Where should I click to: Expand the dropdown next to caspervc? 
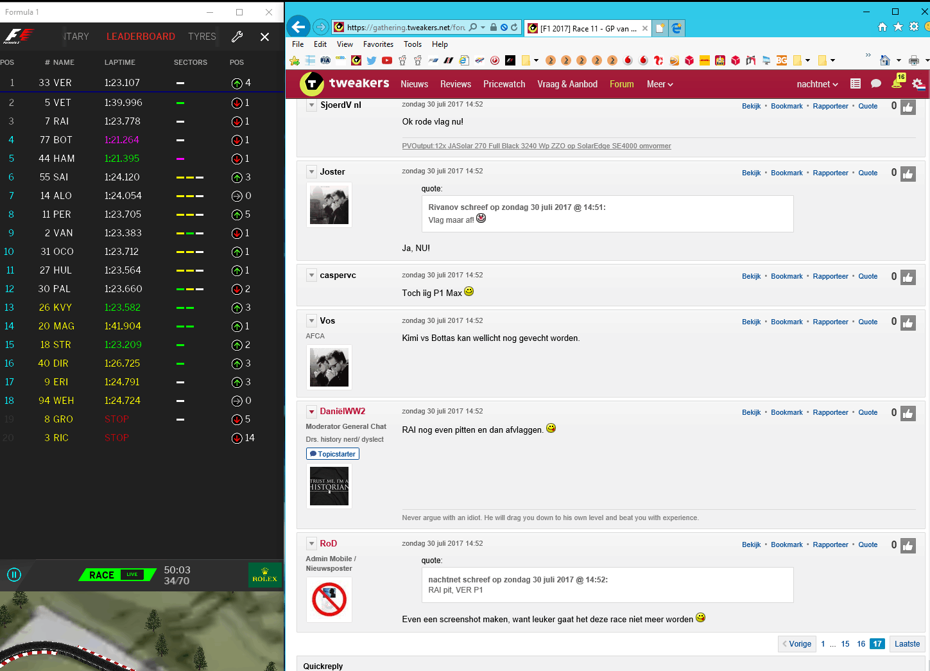pos(311,275)
